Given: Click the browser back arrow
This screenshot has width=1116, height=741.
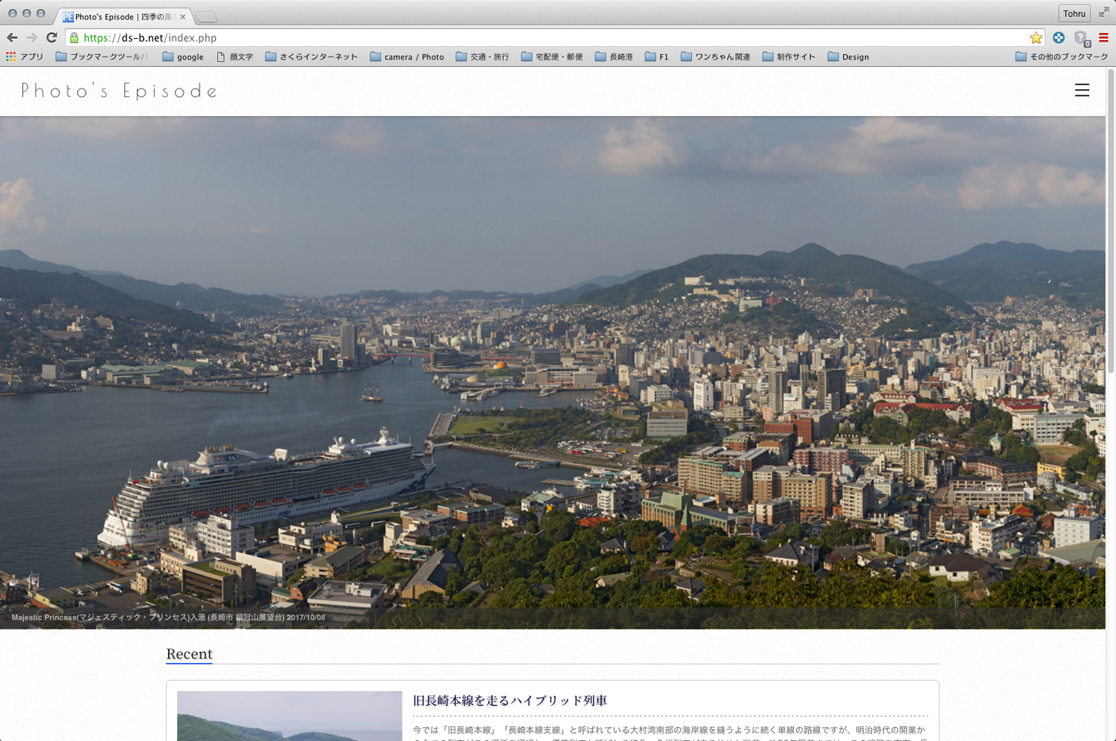Looking at the screenshot, I should (12, 38).
